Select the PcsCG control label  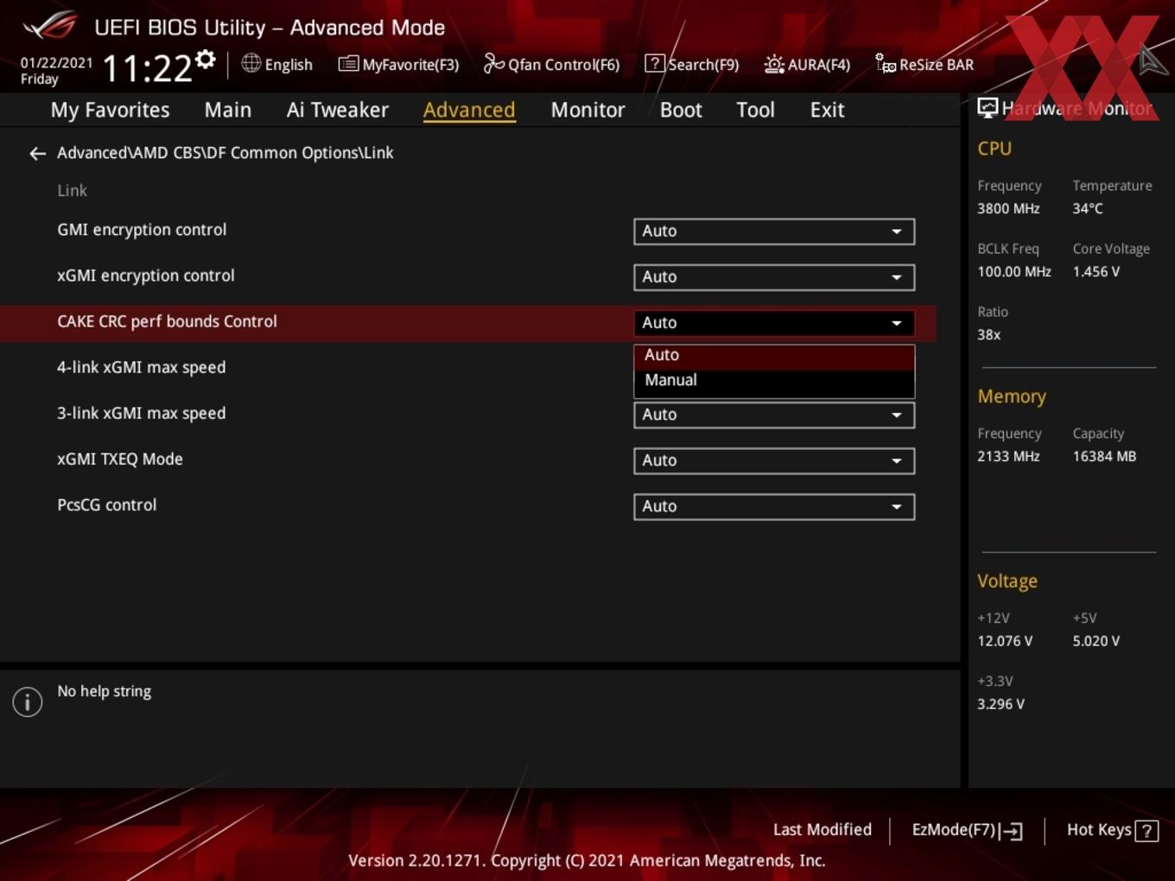point(107,505)
